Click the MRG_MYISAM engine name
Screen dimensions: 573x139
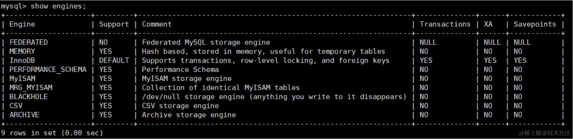(31, 88)
